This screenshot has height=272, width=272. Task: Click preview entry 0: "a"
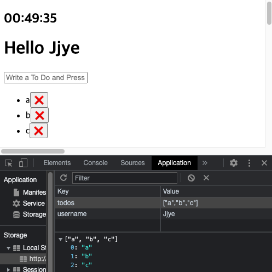pyautogui.click(x=81, y=247)
